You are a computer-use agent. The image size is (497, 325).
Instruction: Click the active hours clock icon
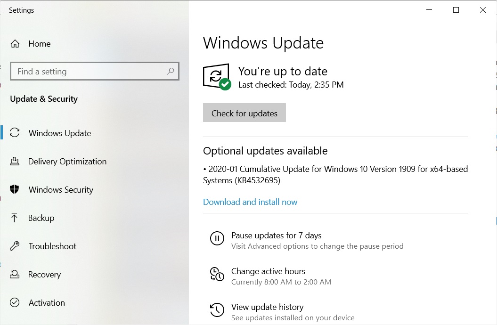pos(217,274)
